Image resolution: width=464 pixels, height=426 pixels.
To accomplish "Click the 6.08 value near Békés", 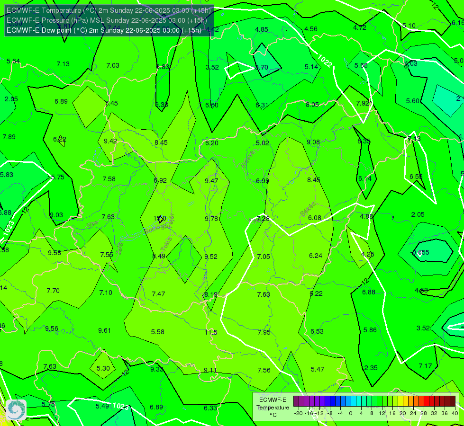I will coord(315,218).
